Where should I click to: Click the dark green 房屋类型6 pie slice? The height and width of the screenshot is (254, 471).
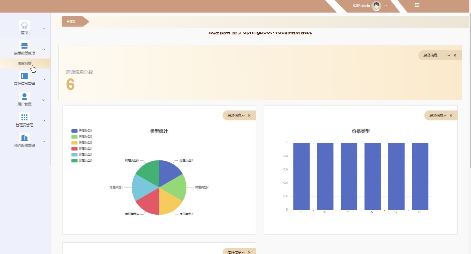pos(150,172)
